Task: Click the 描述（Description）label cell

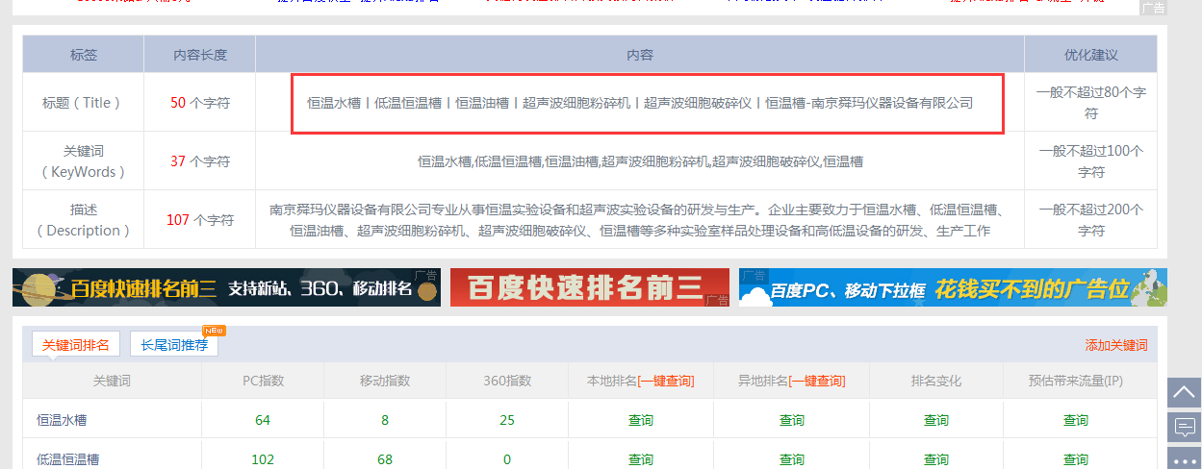Action: click(83, 220)
